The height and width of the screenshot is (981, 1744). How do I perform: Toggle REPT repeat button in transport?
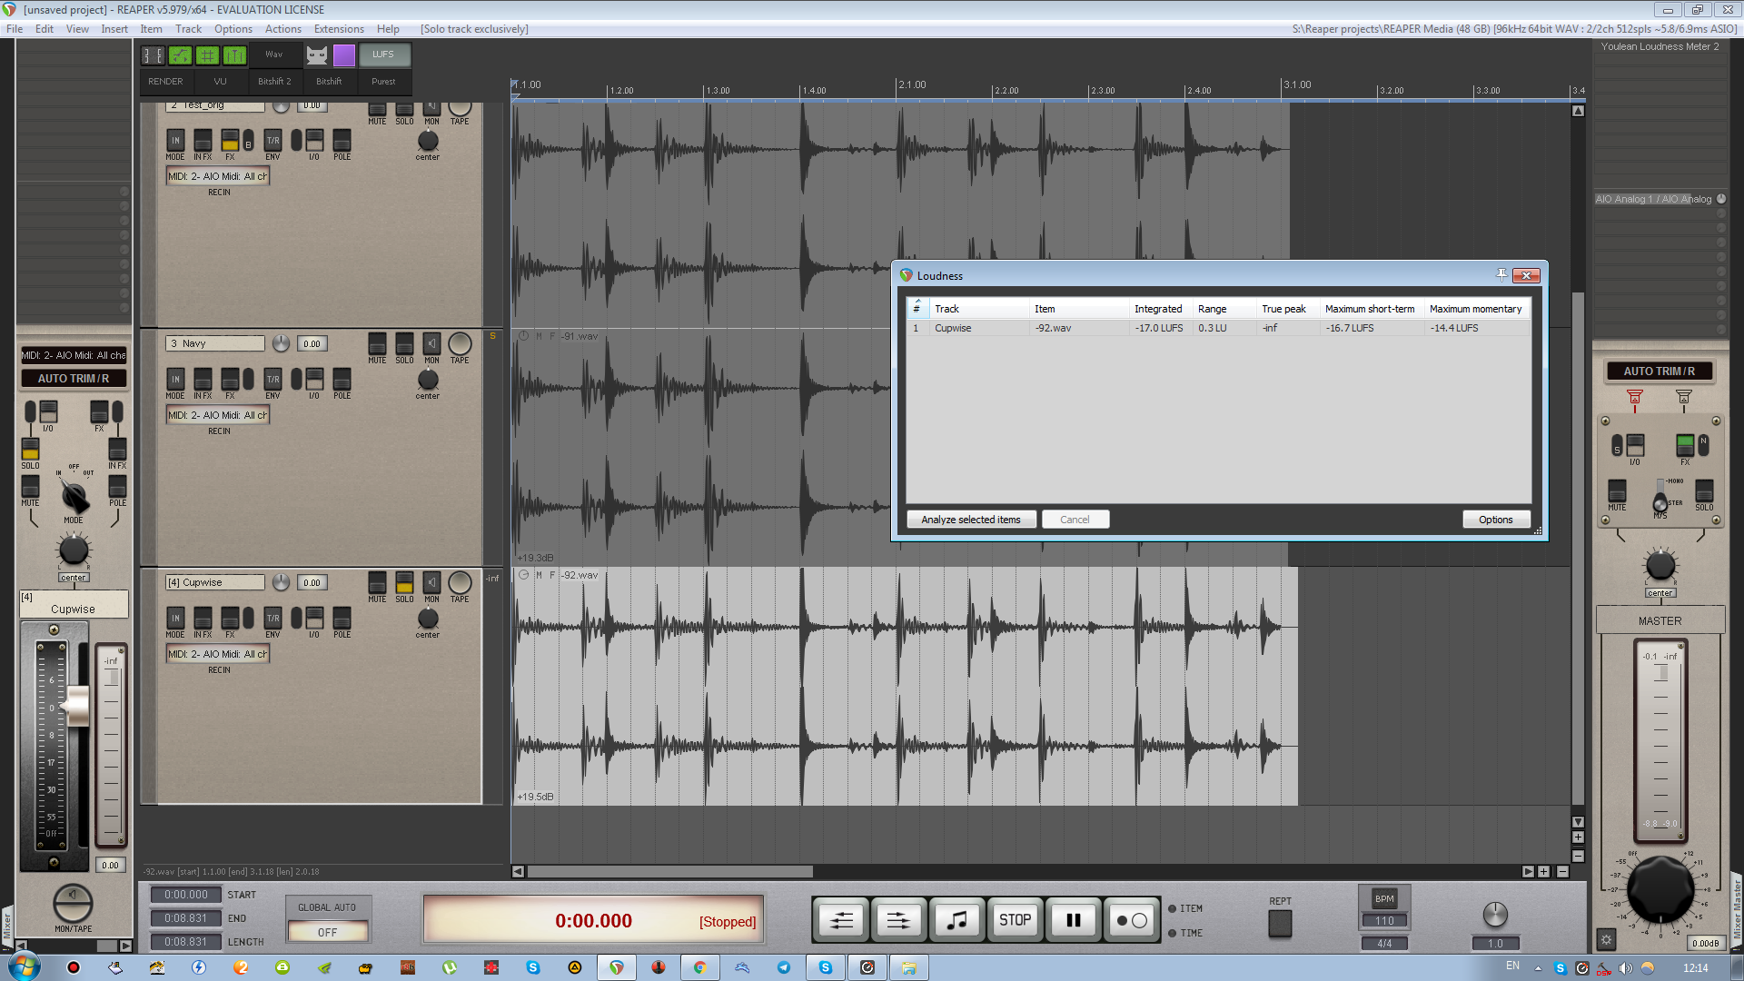pyautogui.click(x=1280, y=923)
